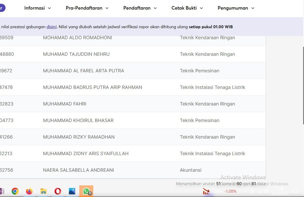Viewport: 304px width, 197px height.
Task: Click Teknik Pemesinan in Al Farel's row
Action: click(199, 71)
